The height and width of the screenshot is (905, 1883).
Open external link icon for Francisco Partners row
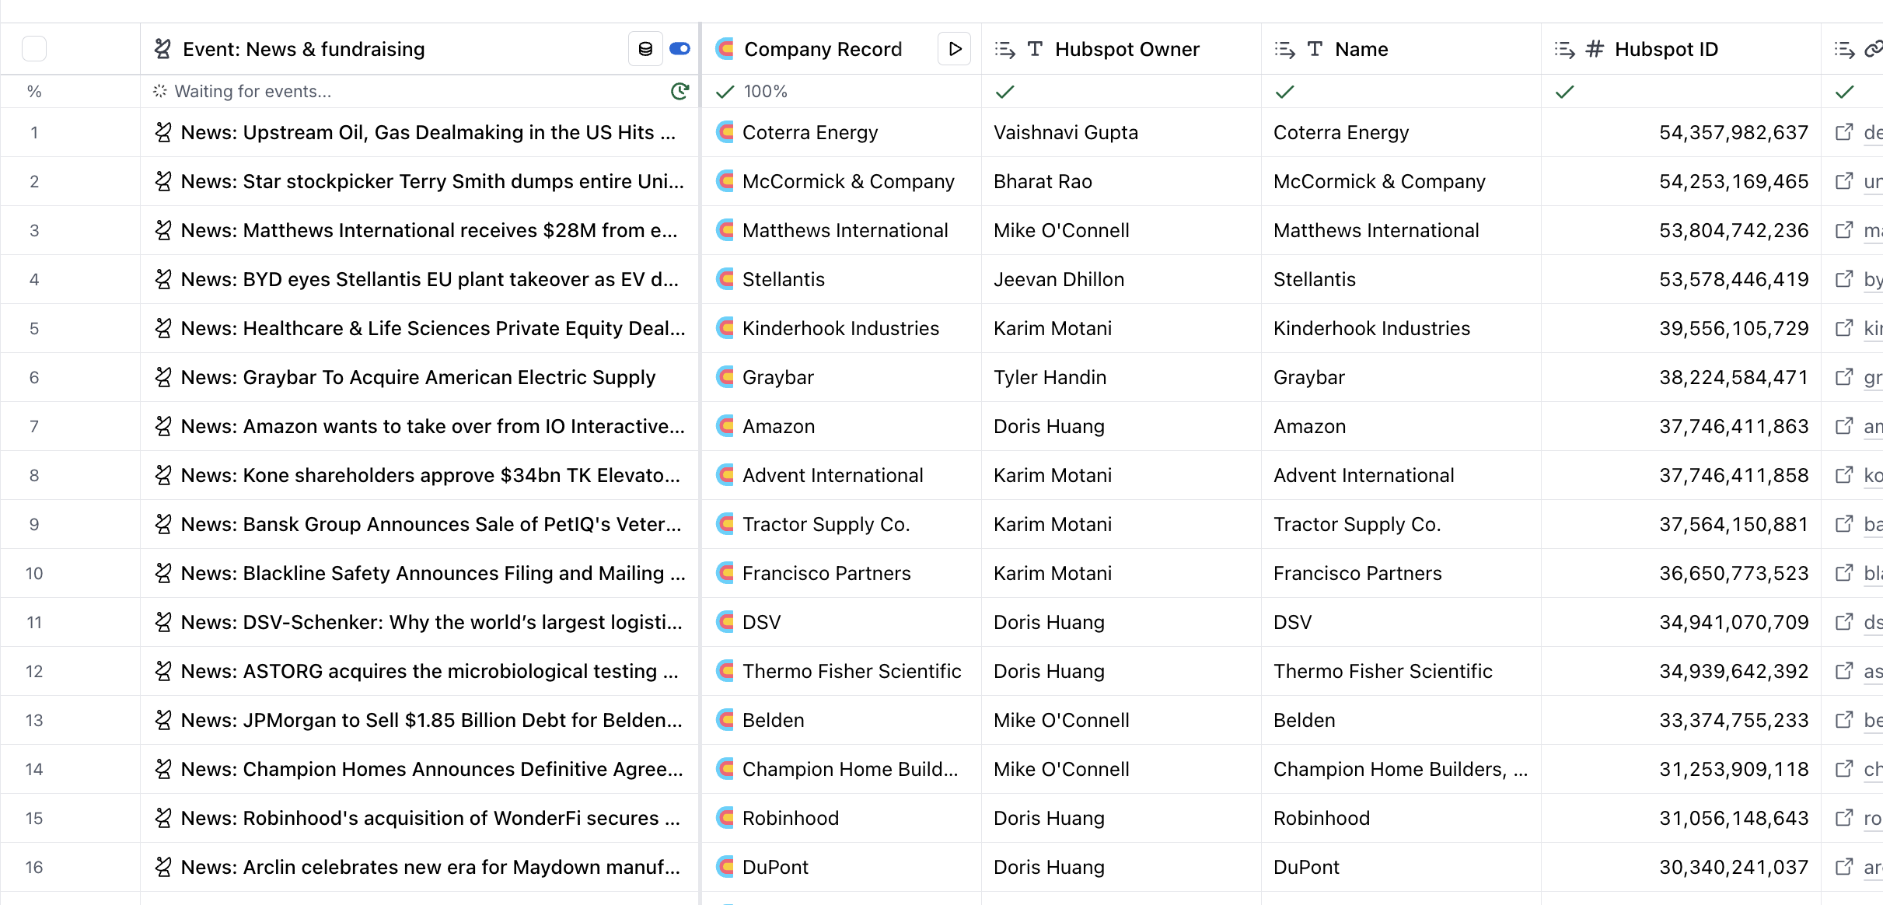coord(1844,573)
